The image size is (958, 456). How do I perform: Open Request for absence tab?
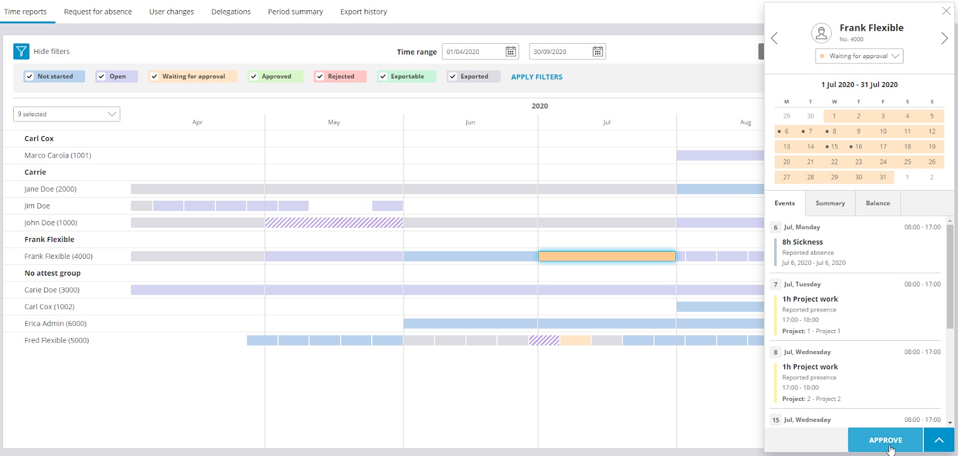[98, 11]
